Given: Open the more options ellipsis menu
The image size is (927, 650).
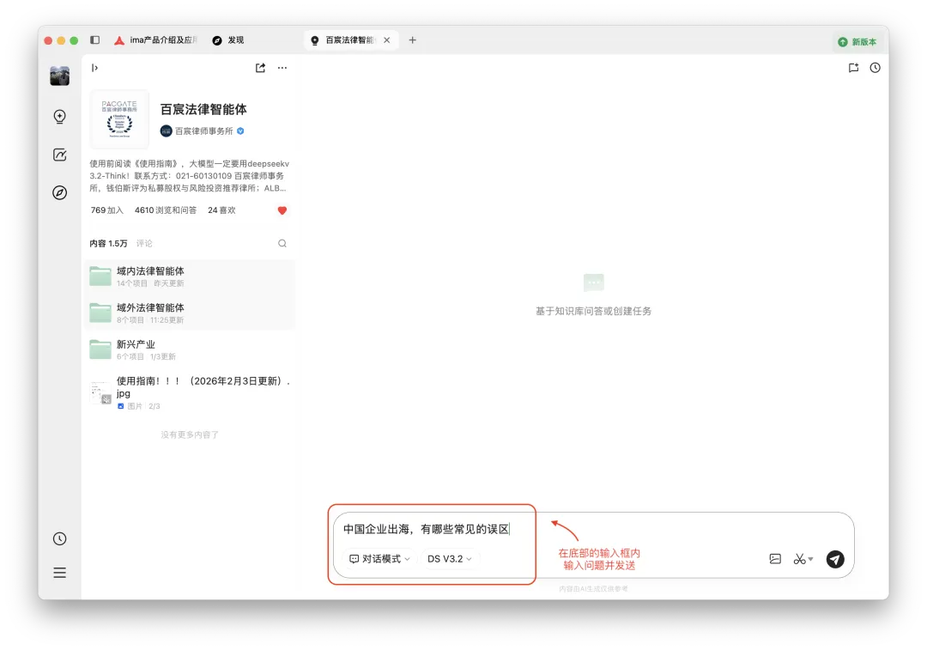Looking at the screenshot, I should 282,68.
